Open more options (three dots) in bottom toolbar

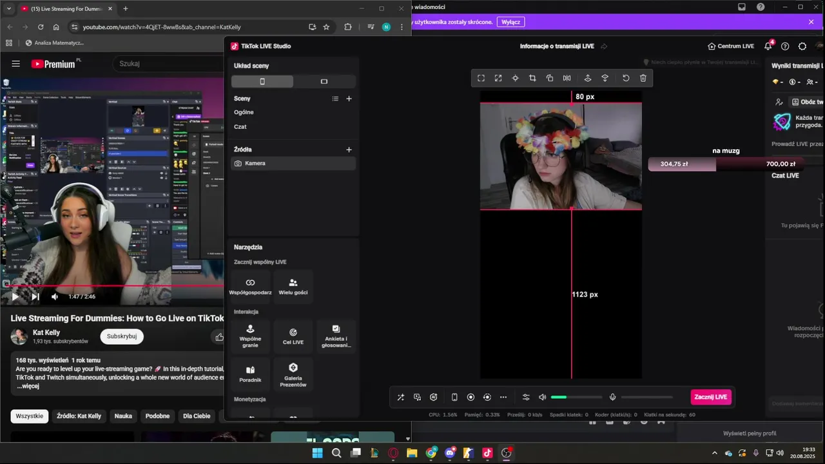(503, 397)
